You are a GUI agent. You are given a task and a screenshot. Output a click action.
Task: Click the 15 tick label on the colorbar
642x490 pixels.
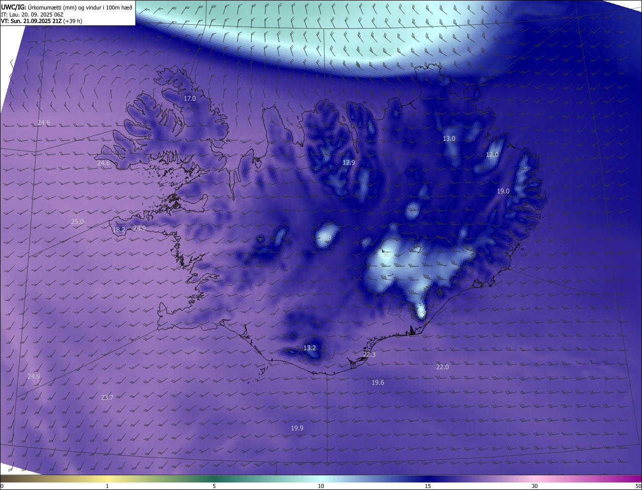click(x=428, y=486)
